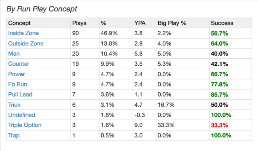Open the Outside Zone concept link
Viewport: 258px width, 151px height.
[x=26, y=43]
